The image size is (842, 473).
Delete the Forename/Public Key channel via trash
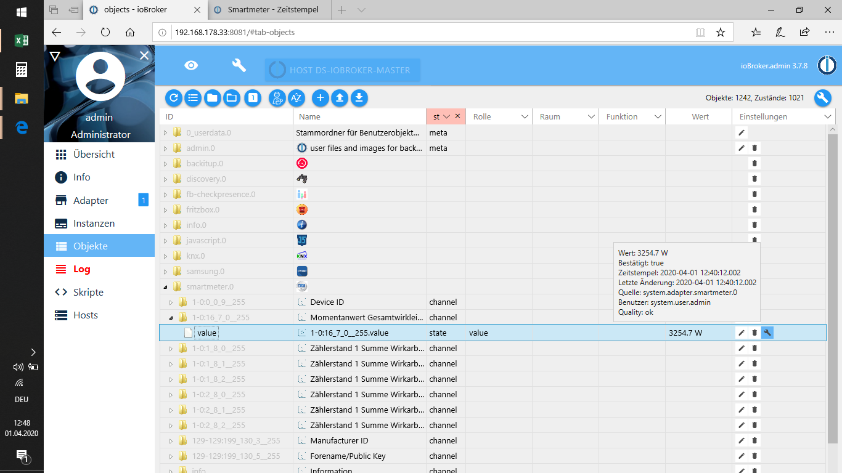point(754,456)
